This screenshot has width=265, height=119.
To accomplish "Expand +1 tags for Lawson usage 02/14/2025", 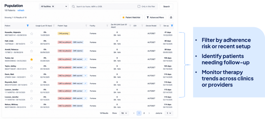I will [85, 98].
